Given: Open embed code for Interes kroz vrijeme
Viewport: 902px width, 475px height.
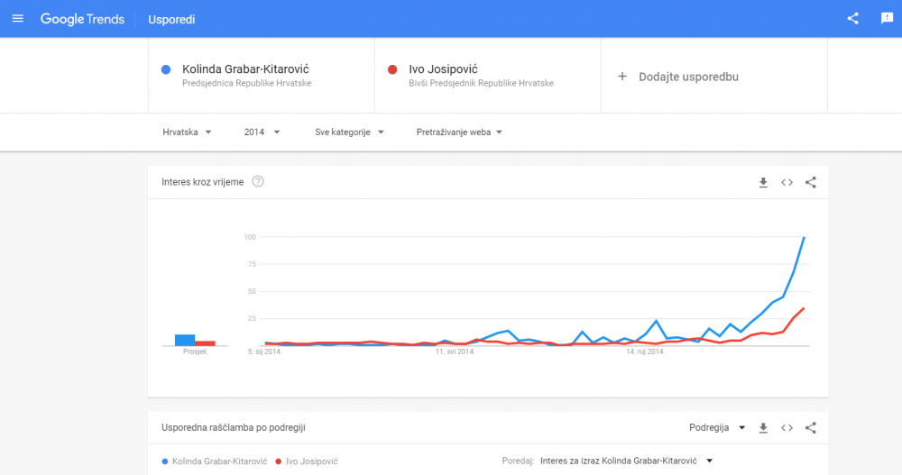Looking at the screenshot, I should point(787,183).
